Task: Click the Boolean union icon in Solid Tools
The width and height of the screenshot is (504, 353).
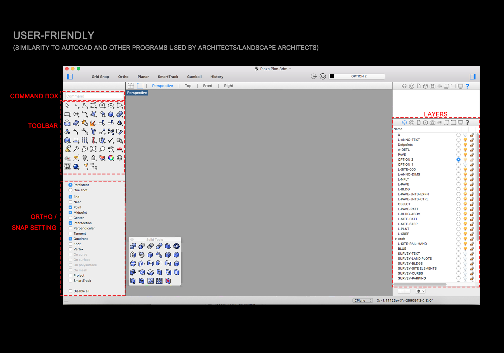Action: [x=133, y=246]
